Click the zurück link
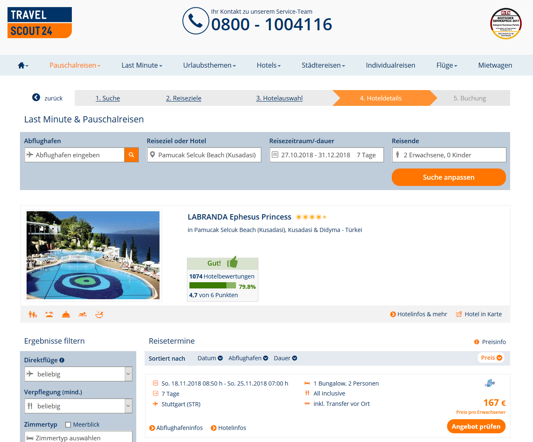Screen dimensions: 533x442 click(x=54, y=98)
